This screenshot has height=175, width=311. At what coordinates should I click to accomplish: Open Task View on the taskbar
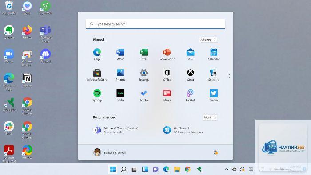(134, 170)
